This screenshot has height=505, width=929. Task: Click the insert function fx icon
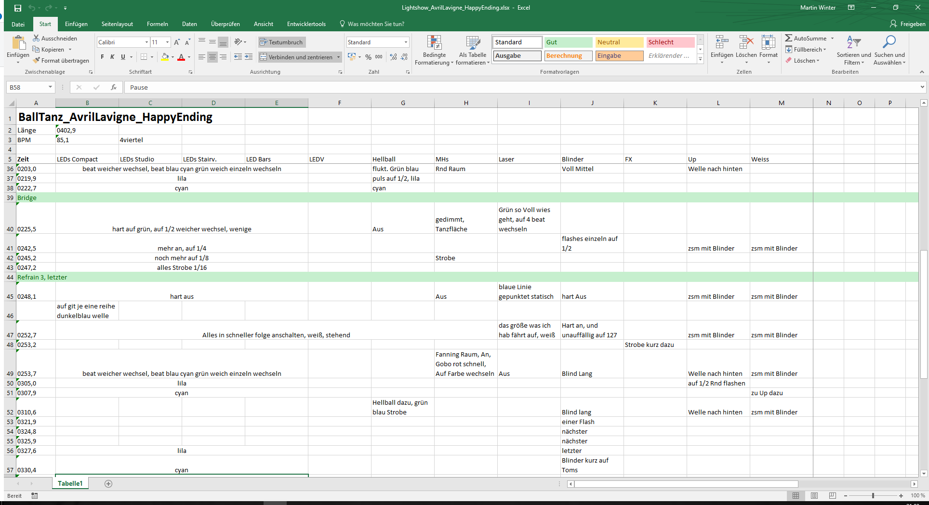click(x=114, y=87)
